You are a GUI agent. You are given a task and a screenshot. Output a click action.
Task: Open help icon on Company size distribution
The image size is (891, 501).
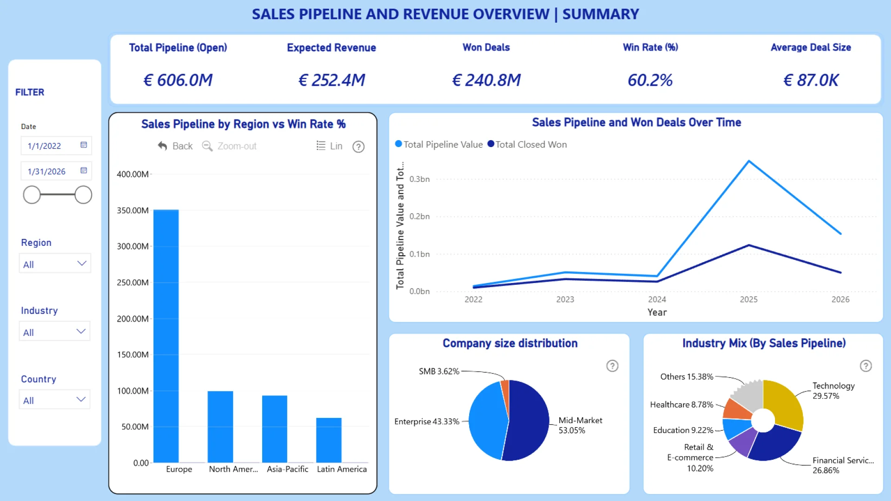click(x=612, y=366)
